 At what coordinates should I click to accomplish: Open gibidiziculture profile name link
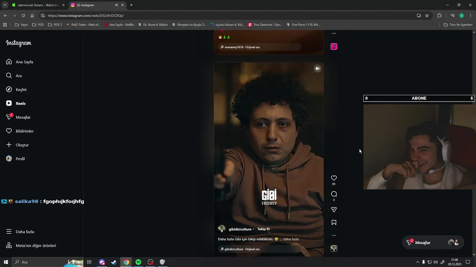coord(240,229)
